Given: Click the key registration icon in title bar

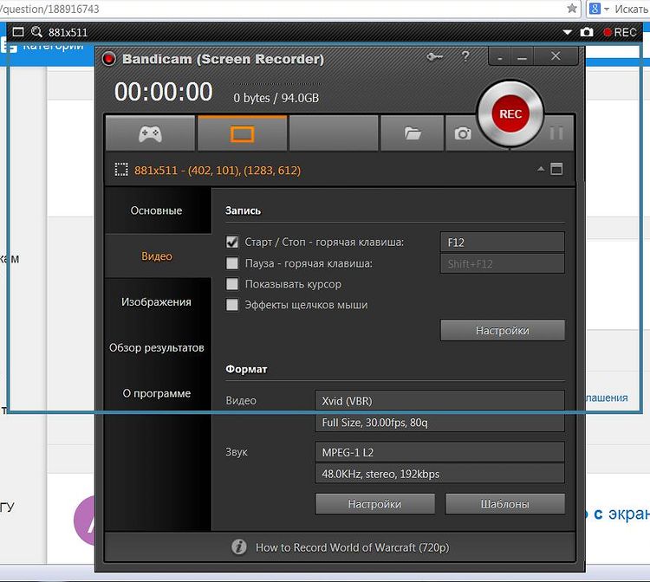Looking at the screenshot, I should click(434, 57).
